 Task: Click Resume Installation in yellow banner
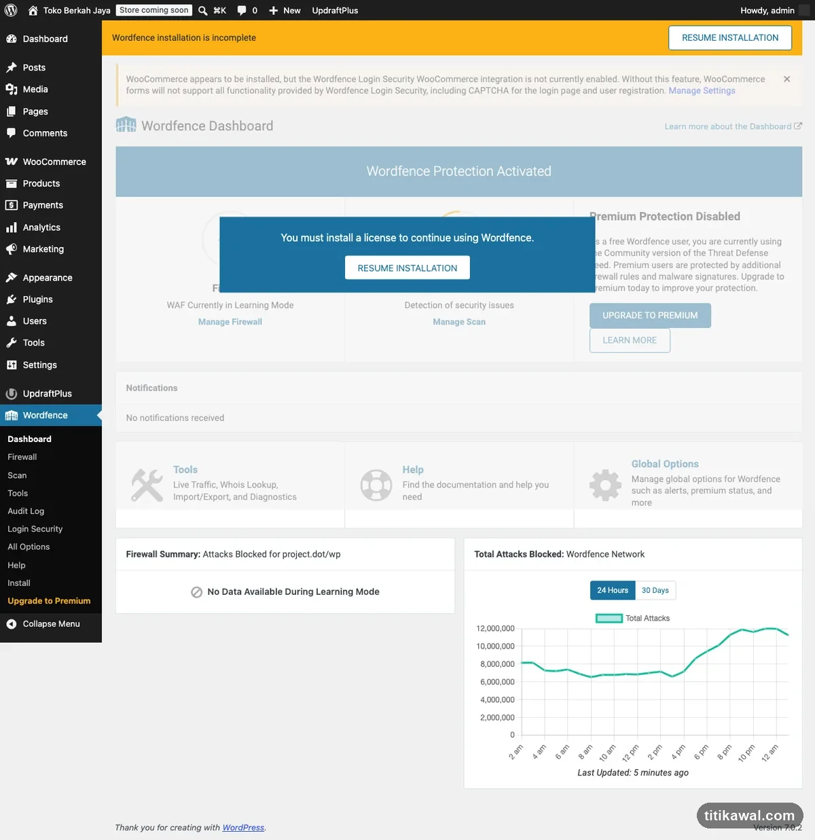point(730,38)
